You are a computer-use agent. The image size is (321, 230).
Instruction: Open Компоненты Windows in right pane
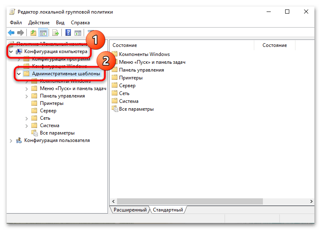(144, 54)
